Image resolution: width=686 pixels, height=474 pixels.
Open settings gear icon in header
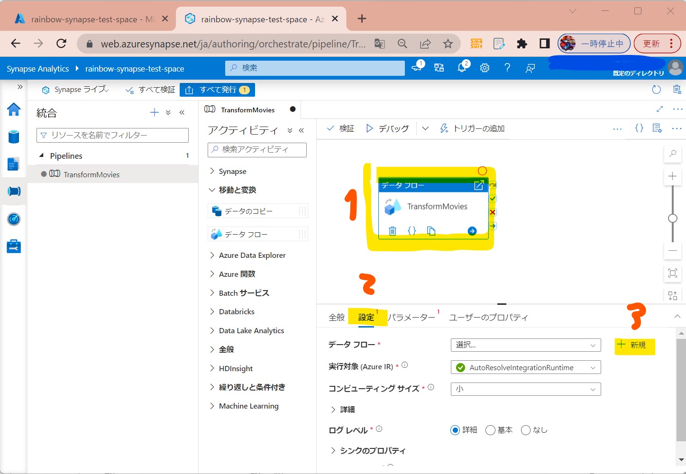coord(485,68)
